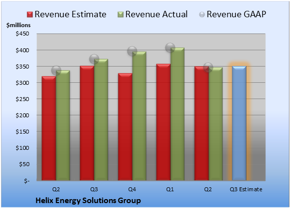This screenshot has width=290, height=208.
Task: Click the gray Revenue GAAP legend marker
Action: (x=202, y=15)
